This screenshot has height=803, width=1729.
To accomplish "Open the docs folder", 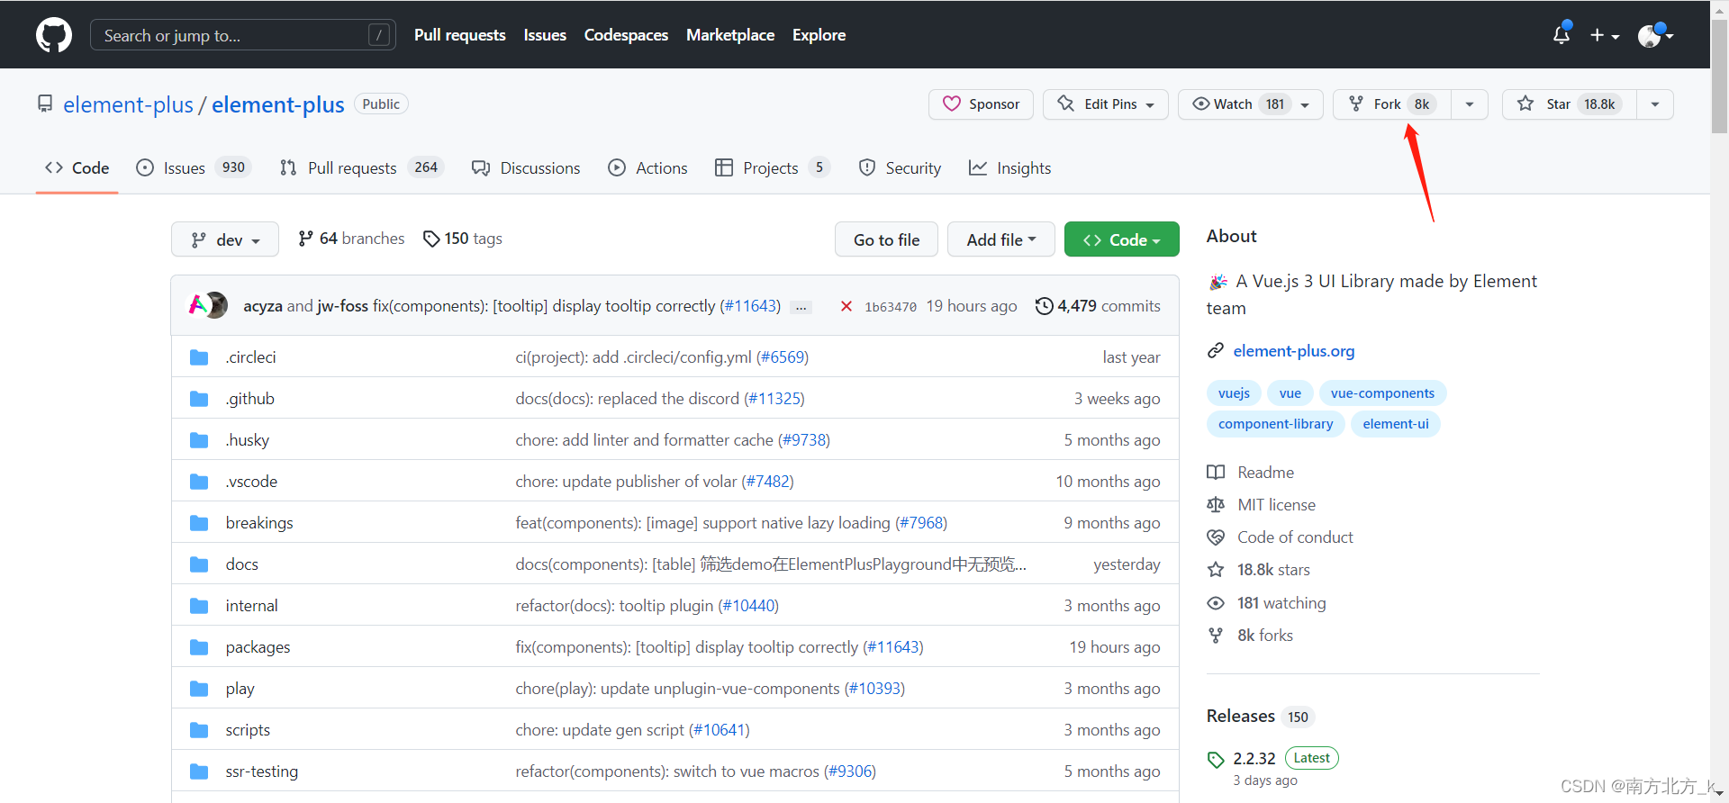I will (242, 564).
